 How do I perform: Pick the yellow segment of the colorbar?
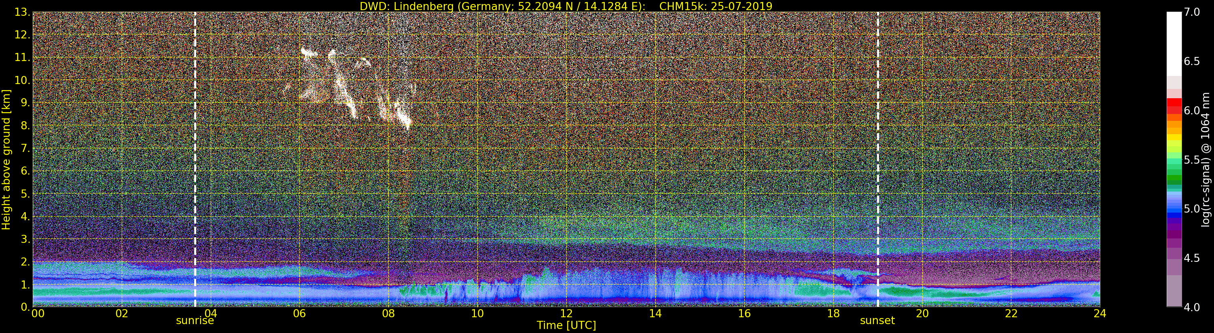click(x=1174, y=138)
